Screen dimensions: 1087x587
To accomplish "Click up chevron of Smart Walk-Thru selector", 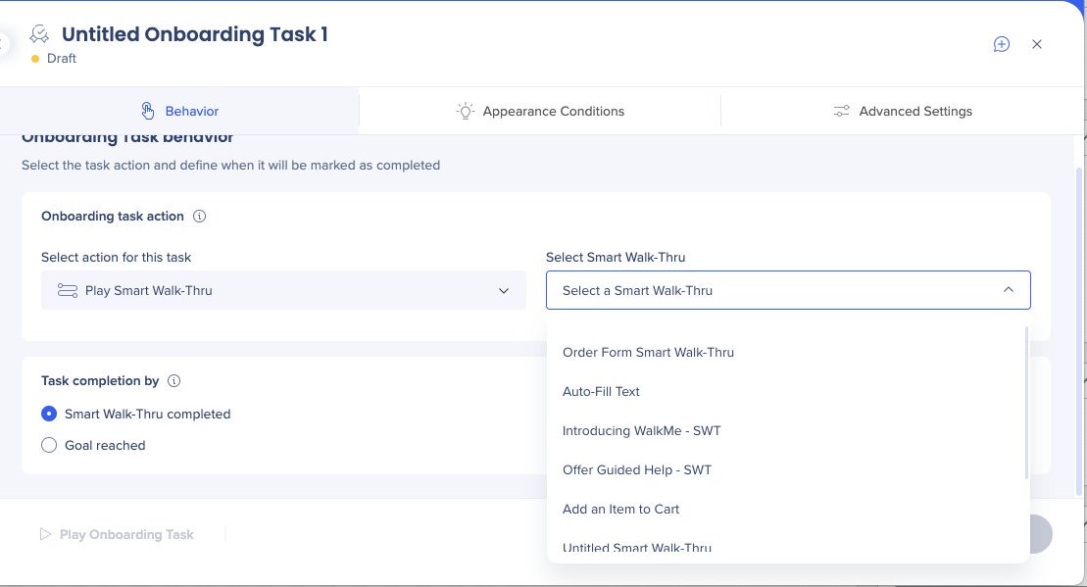I will pos(1009,290).
